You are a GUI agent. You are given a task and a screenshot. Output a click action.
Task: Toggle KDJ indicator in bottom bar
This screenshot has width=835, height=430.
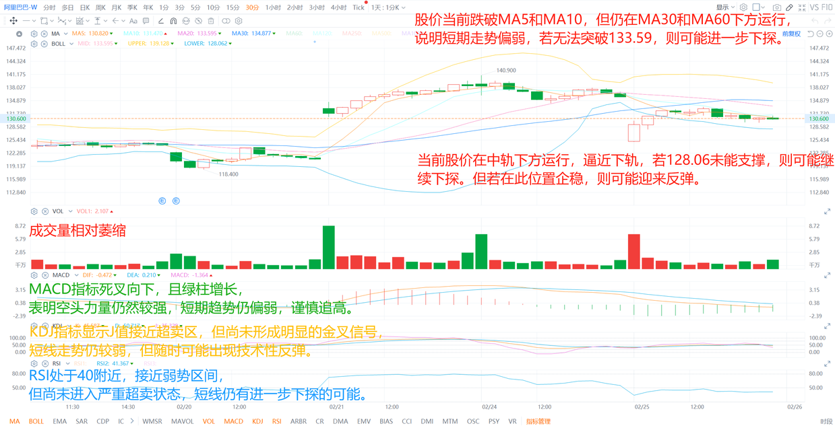coord(257,421)
